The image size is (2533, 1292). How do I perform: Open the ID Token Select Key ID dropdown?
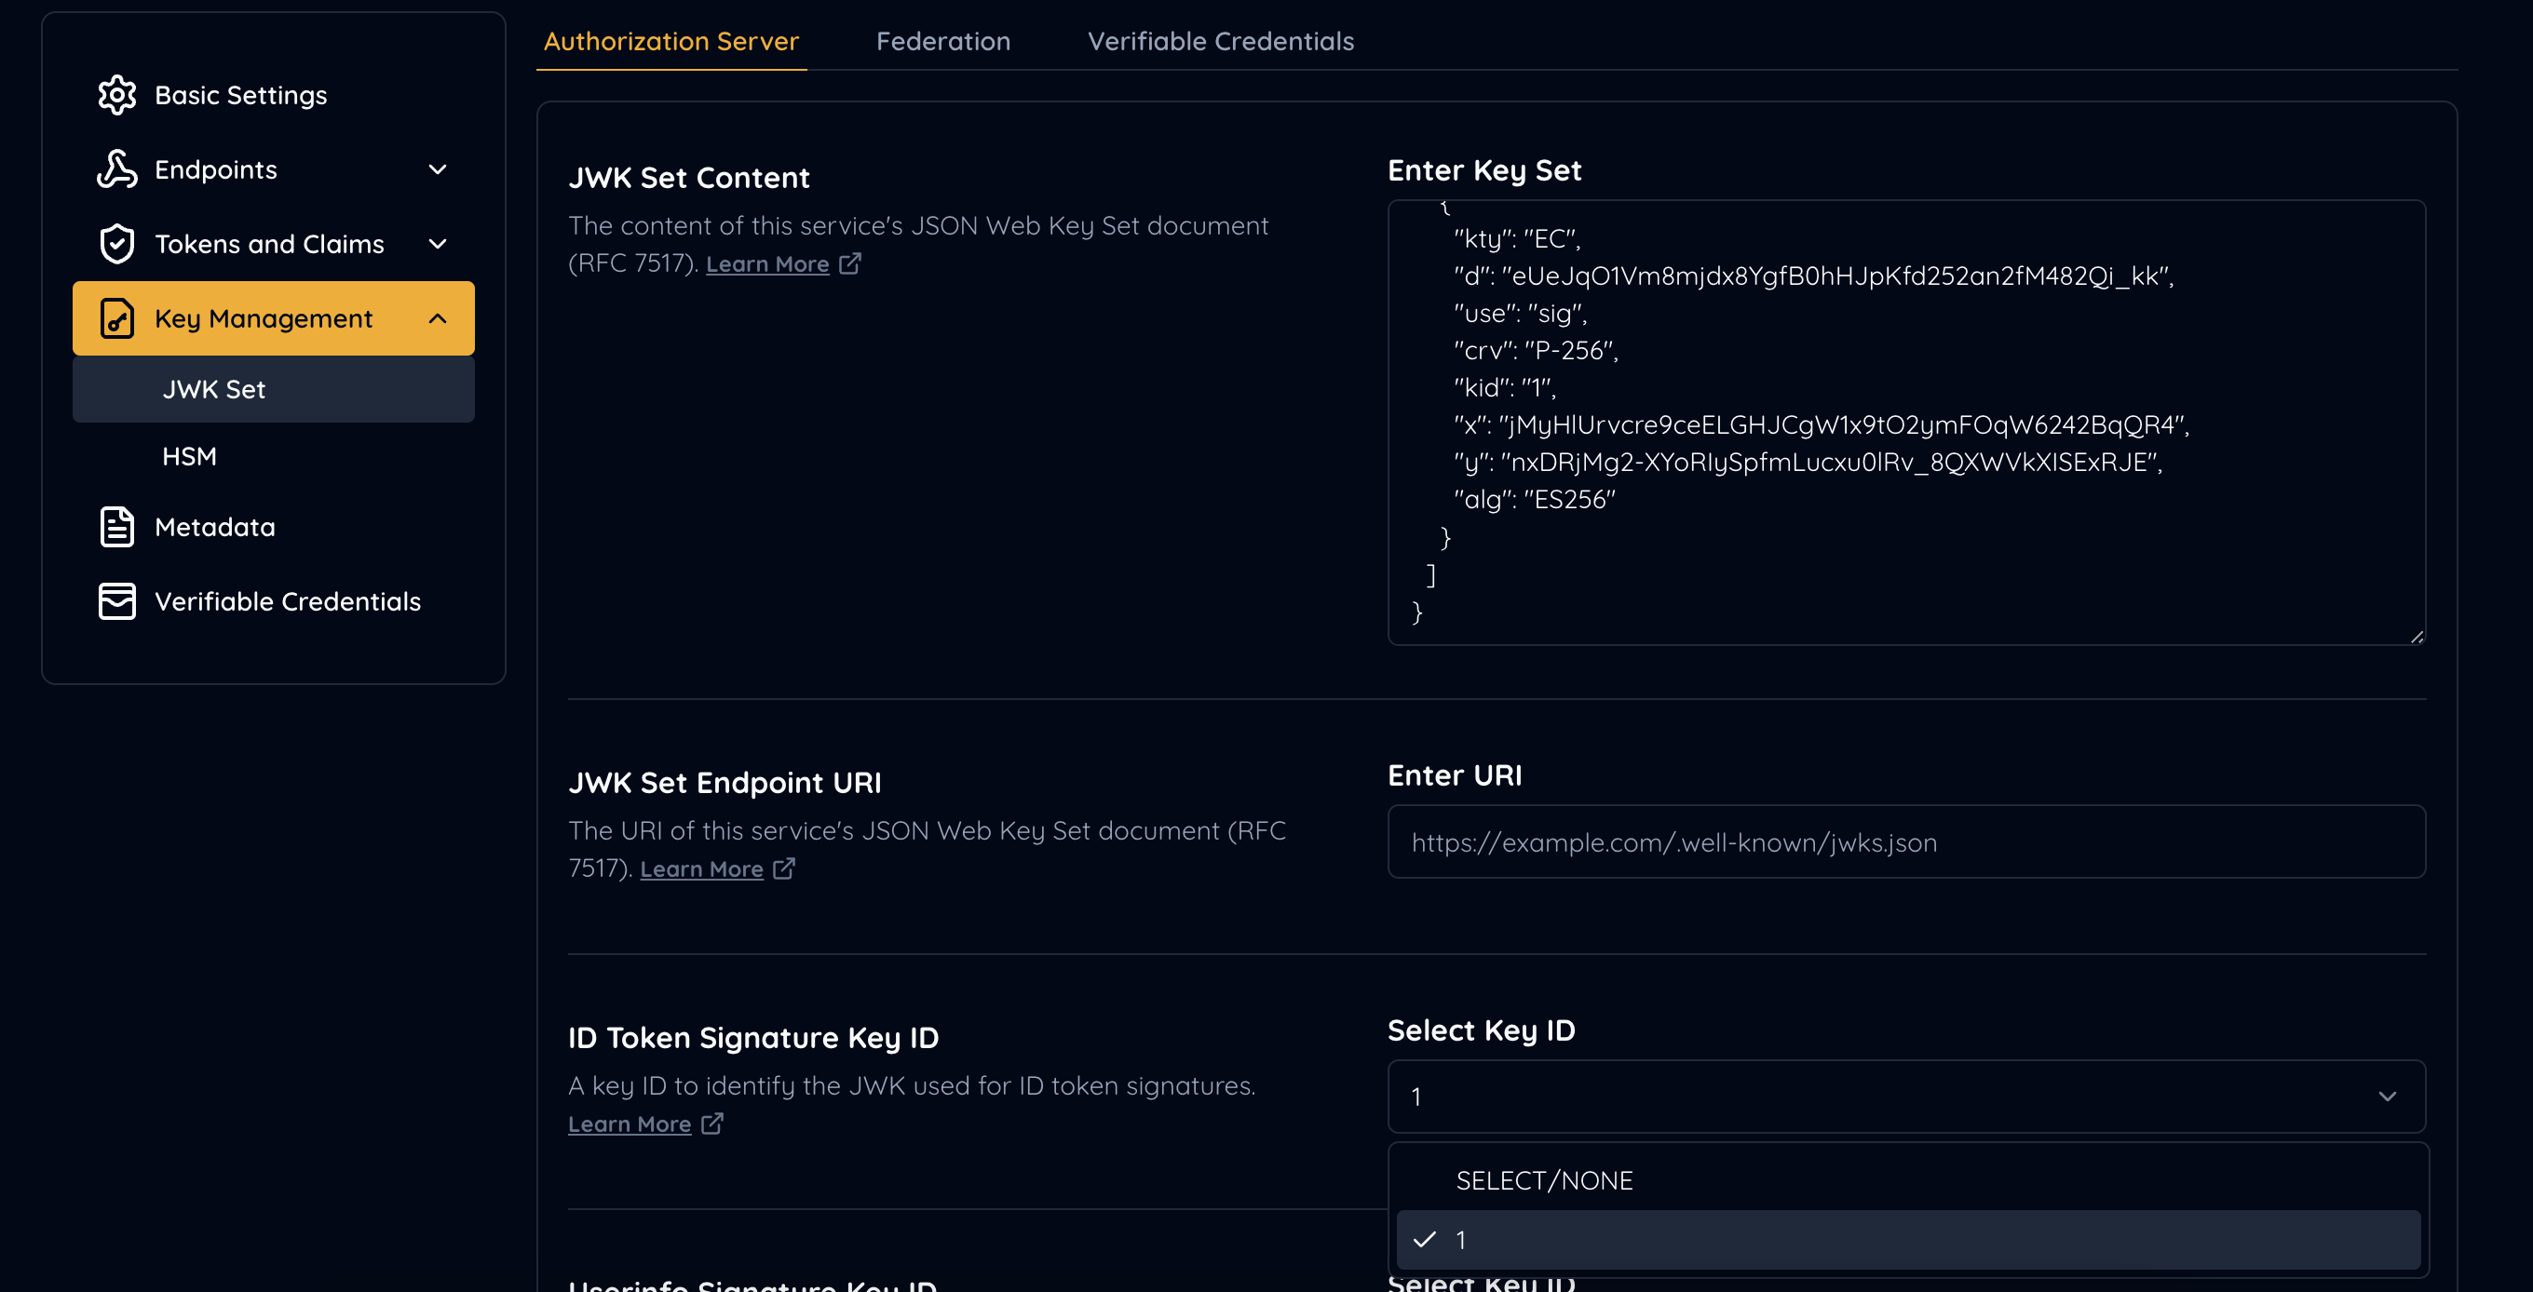[1905, 1097]
